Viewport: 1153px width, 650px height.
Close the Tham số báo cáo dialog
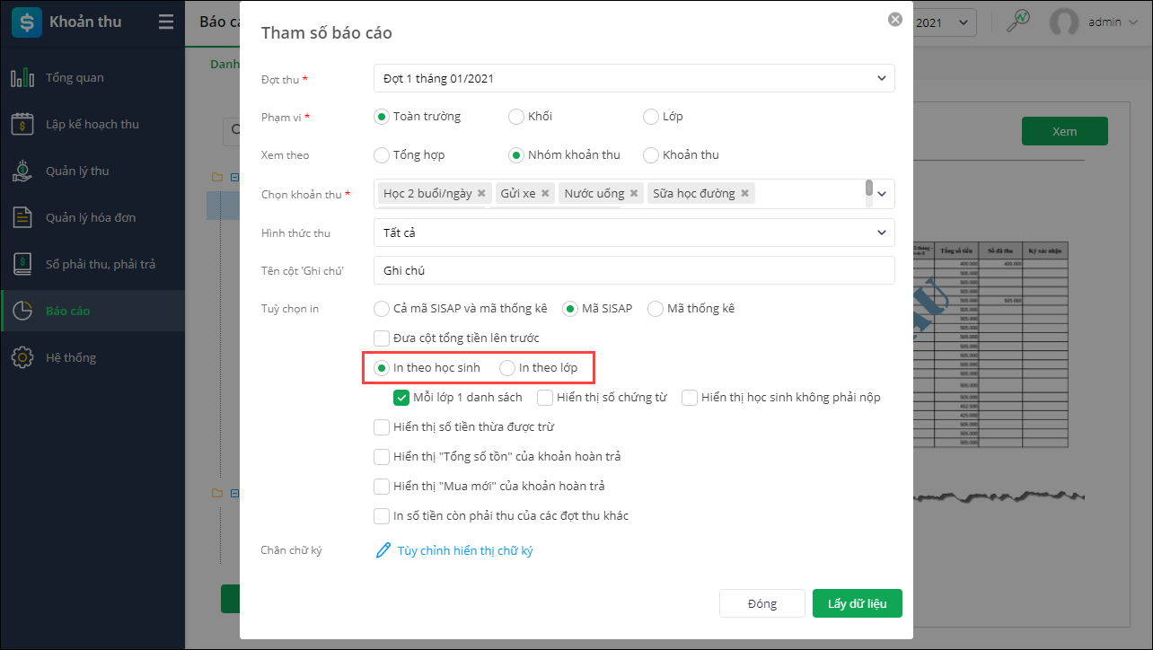pos(894,19)
